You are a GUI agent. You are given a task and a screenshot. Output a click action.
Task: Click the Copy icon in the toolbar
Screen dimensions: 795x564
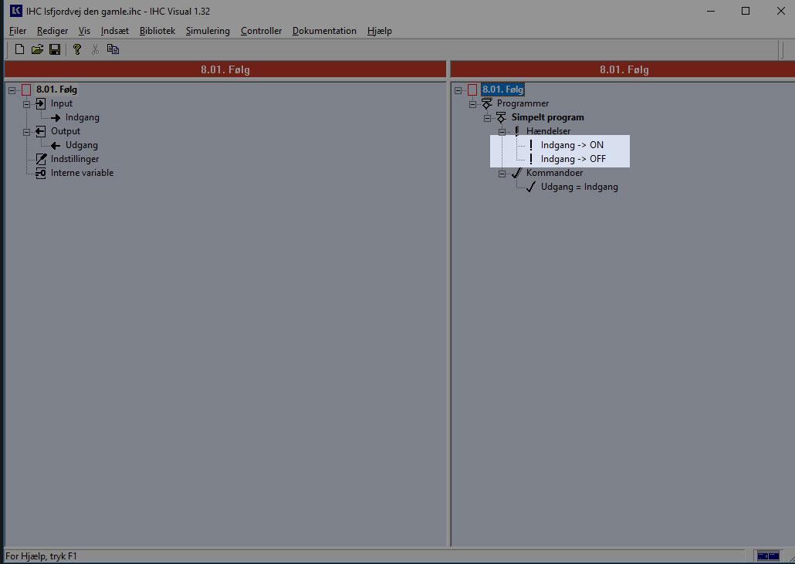(x=113, y=49)
